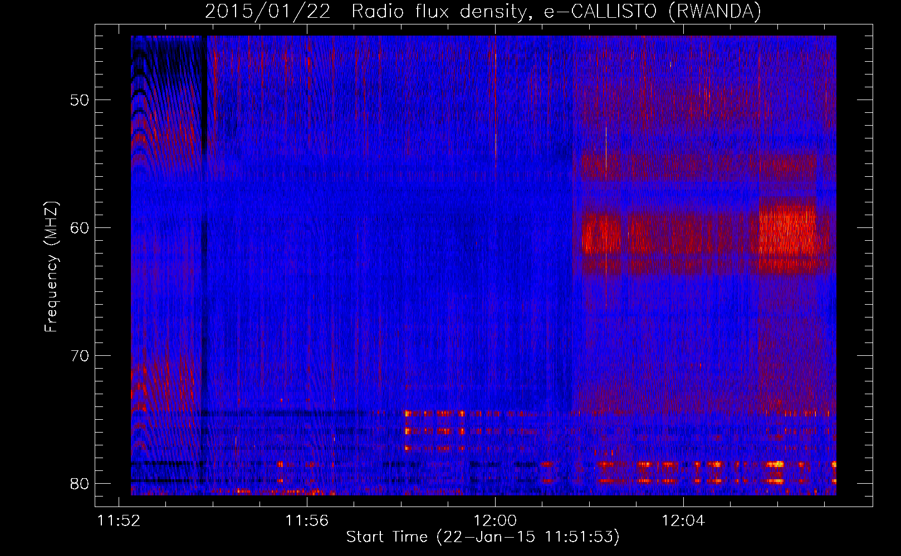This screenshot has height=556, width=901.
Task: Click the "Start Time (22-Jan-15 11:51:53)" axis label
Action: pos(483,537)
